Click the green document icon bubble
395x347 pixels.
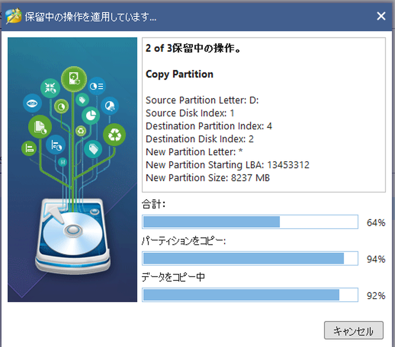(x=40, y=127)
